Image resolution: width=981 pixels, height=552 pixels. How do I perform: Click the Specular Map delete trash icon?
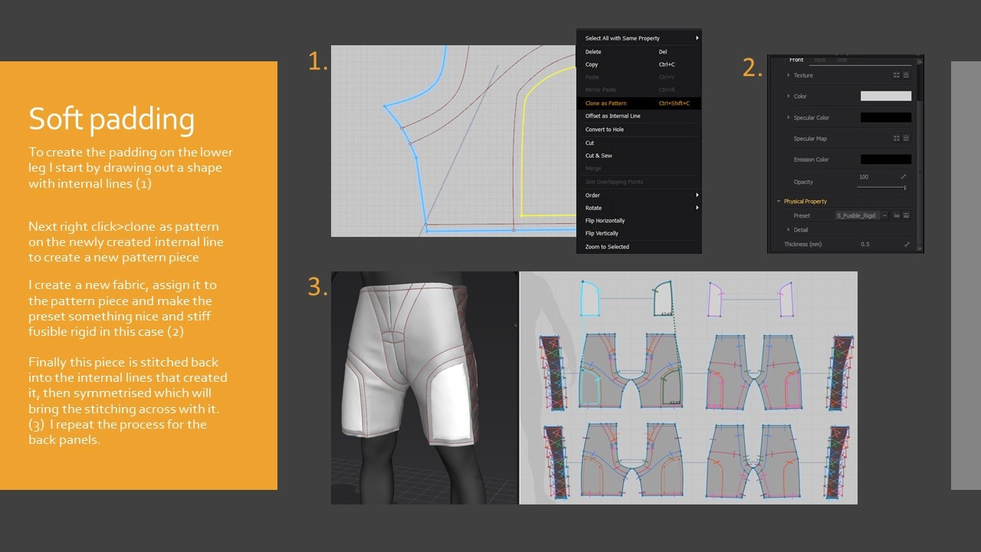point(906,138)
